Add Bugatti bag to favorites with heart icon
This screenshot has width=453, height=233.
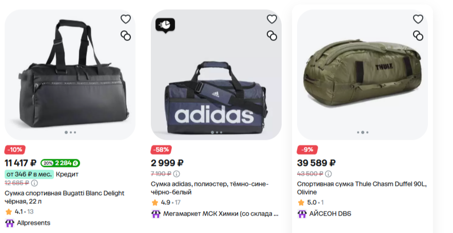(126, 19)
